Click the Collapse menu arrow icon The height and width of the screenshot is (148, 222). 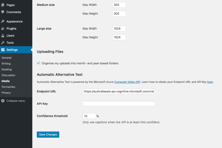click(3, 101)
